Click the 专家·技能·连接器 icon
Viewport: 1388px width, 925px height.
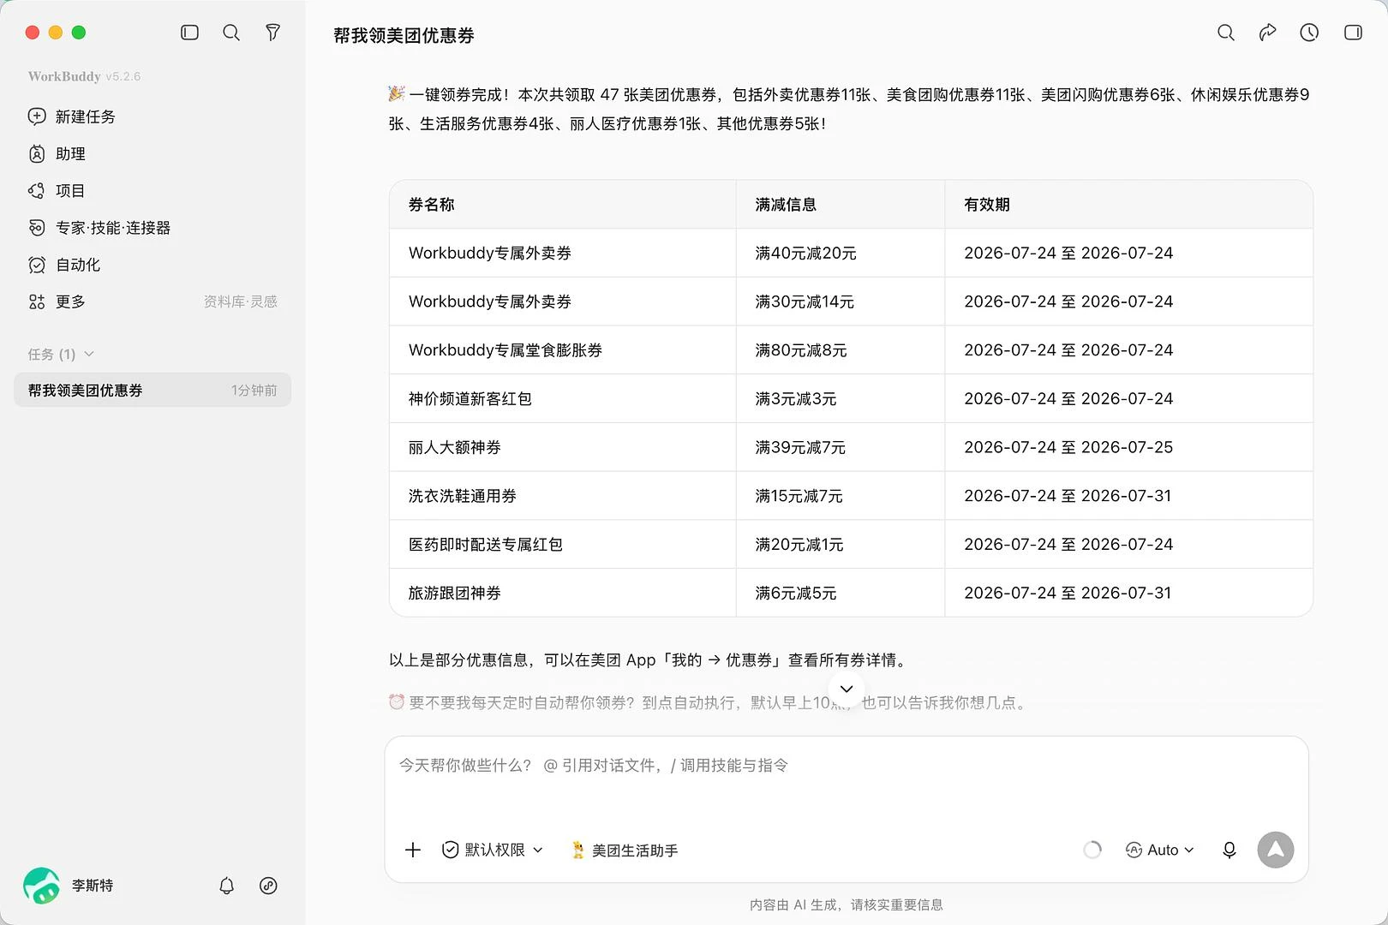(37, 228)
